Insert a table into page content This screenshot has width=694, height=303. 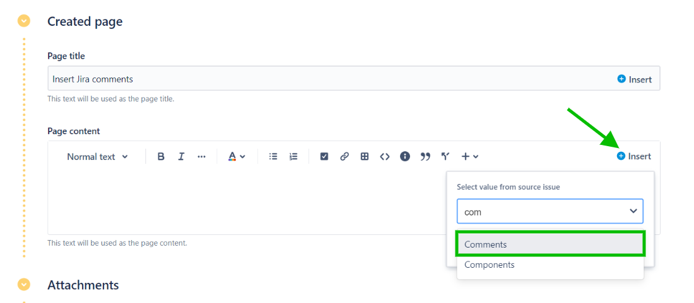tap(365, 157)
